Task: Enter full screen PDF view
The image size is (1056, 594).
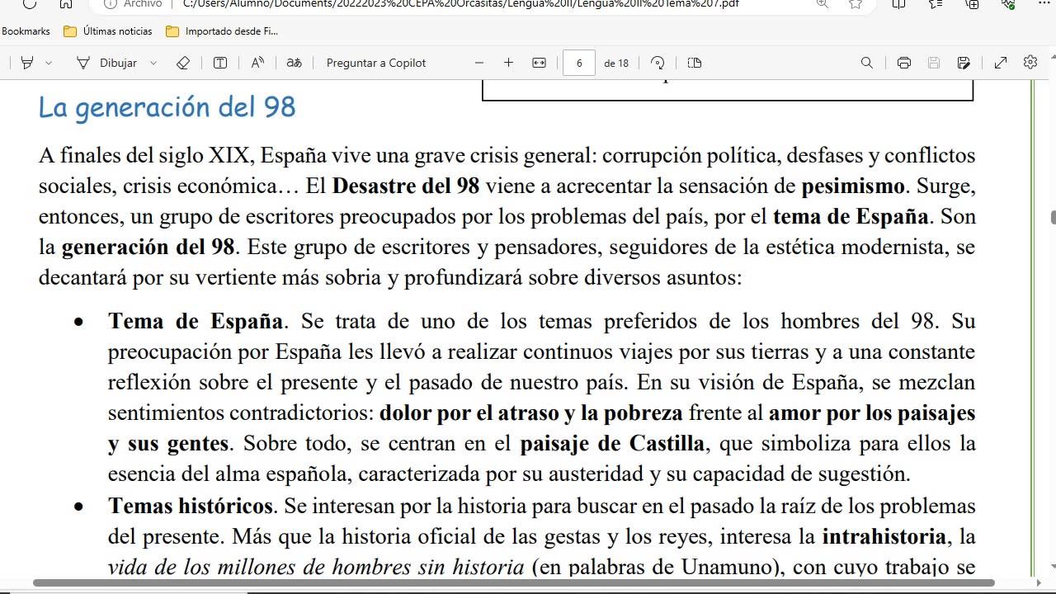Action: point(1001,63)
